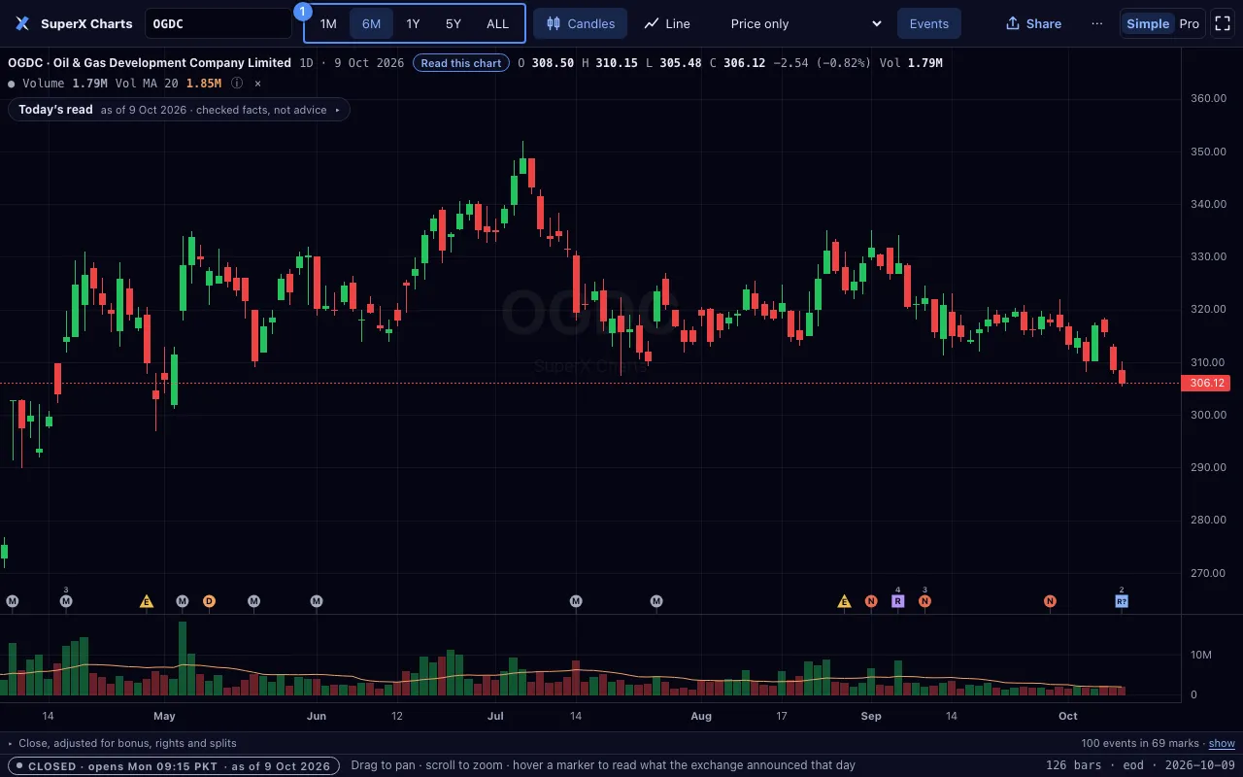The image size is (1243, 777).
Task: Expand the Today's read panel
Action: [179, 110]
